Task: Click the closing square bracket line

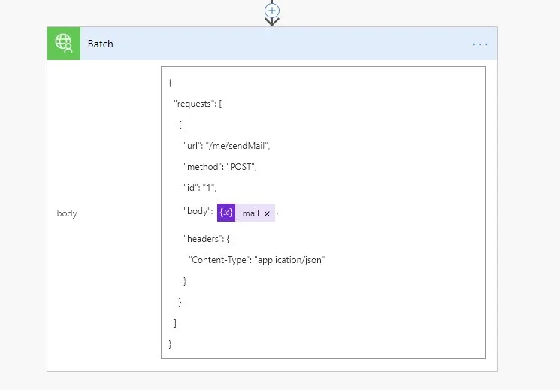Action: pos(175,322)
